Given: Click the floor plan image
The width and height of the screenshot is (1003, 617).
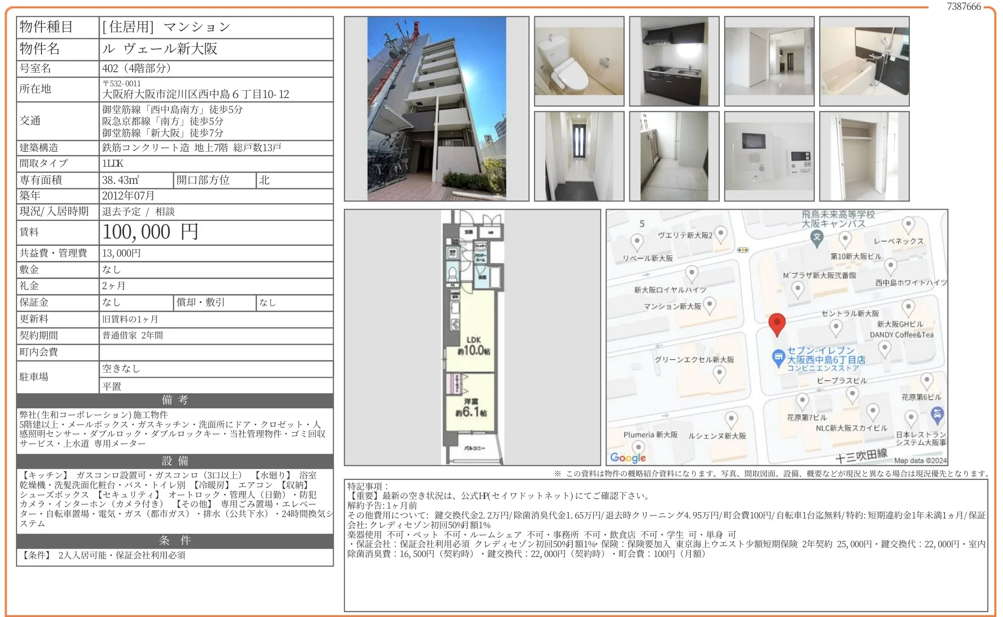Looking at the screenshot, I should [x=472, y=338].
